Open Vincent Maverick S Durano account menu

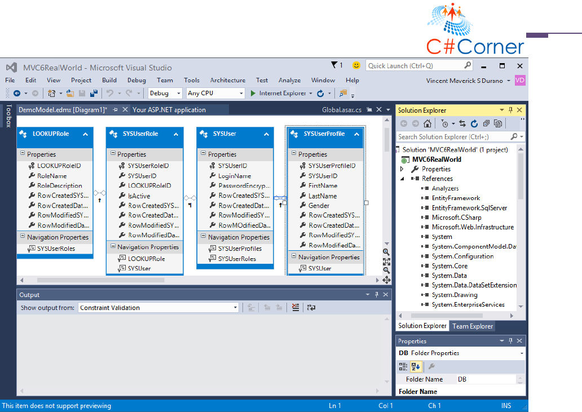click(468, 81)
